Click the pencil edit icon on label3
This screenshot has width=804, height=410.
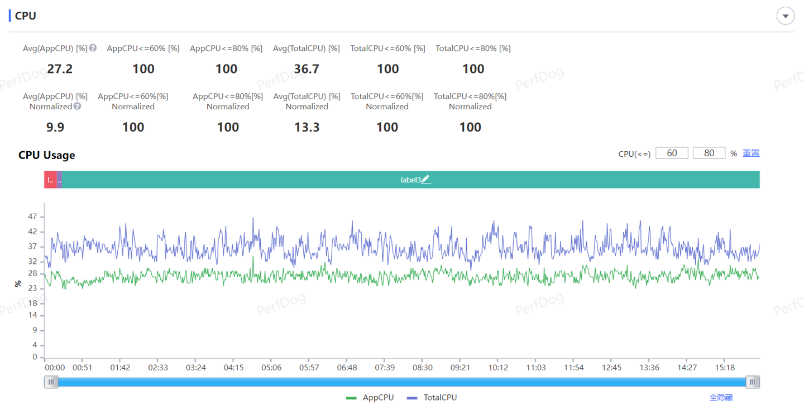pos(425,180)
